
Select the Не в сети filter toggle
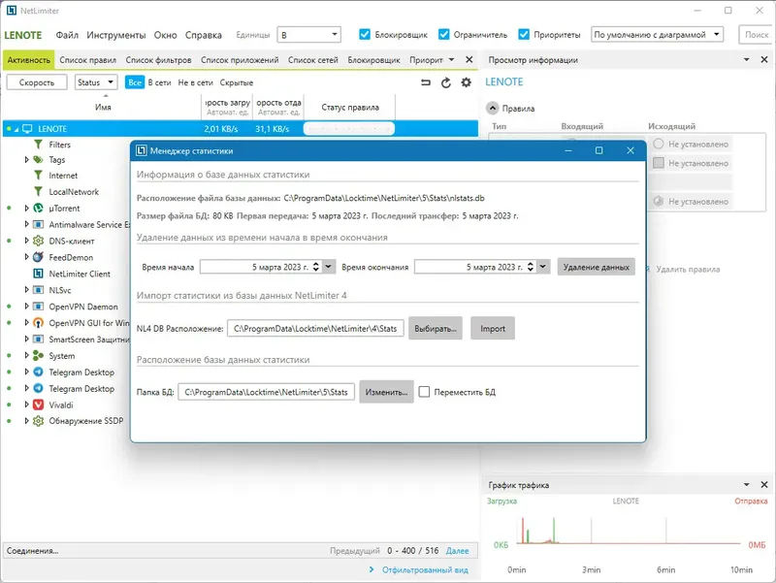point(196,82)
